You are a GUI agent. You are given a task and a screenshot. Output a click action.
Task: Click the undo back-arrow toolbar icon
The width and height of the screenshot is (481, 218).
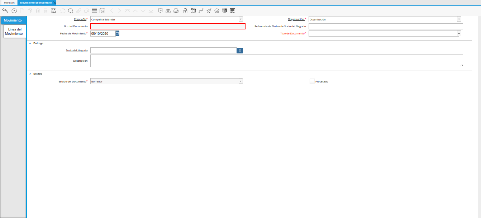click(x=5, y=11)
